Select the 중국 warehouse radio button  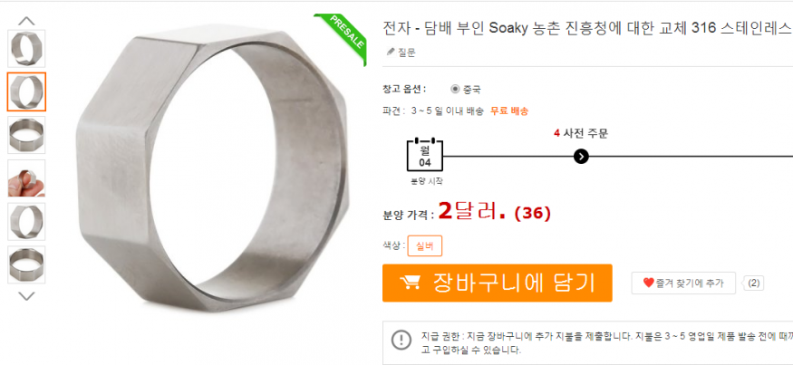(455, 90)
